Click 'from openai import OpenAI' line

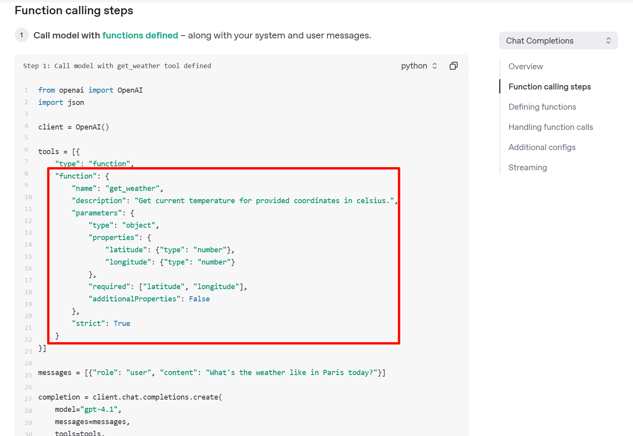click(90, 90)
